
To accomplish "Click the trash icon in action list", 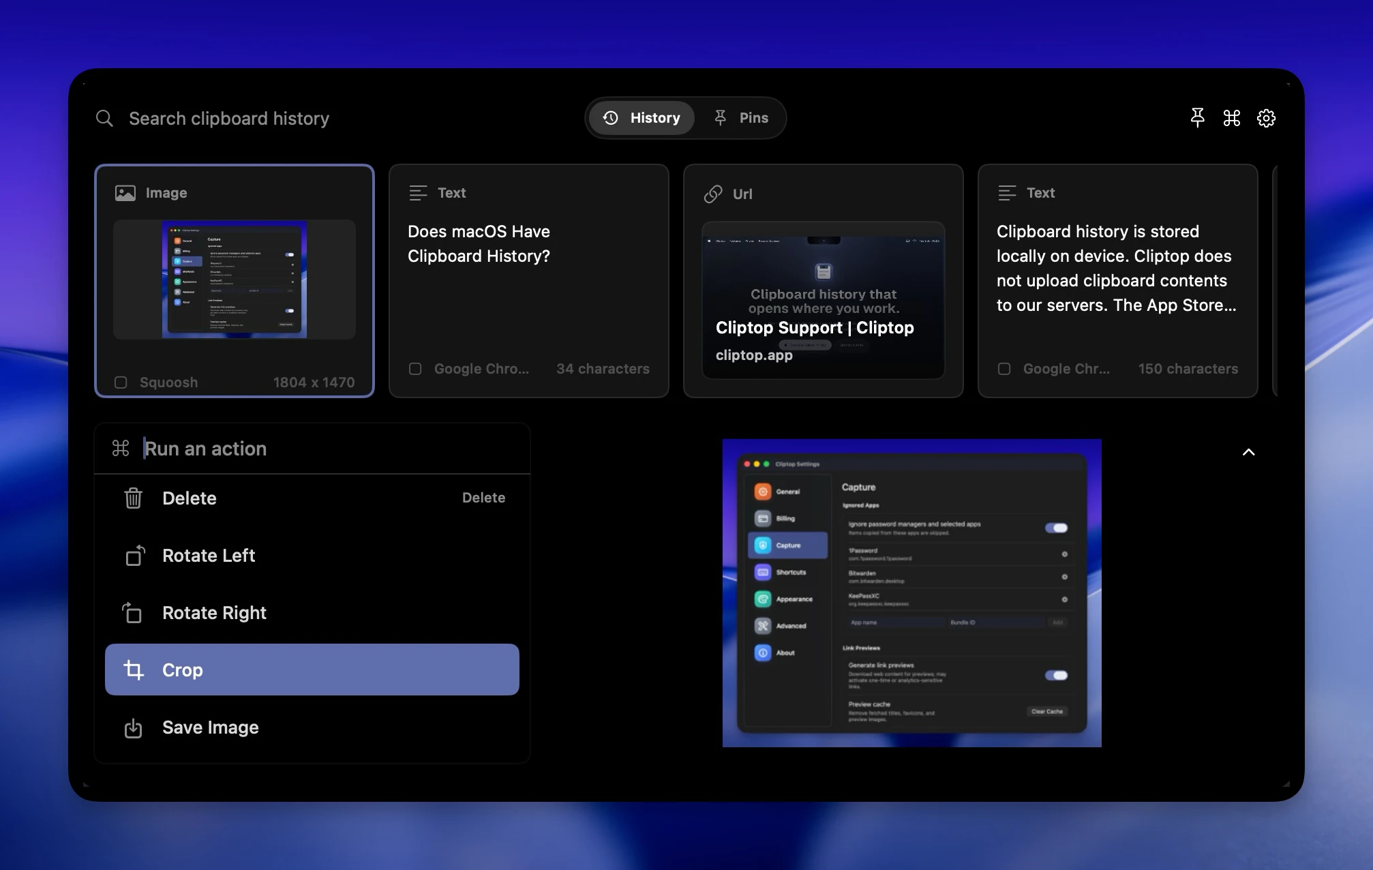I will click(134, 498).
